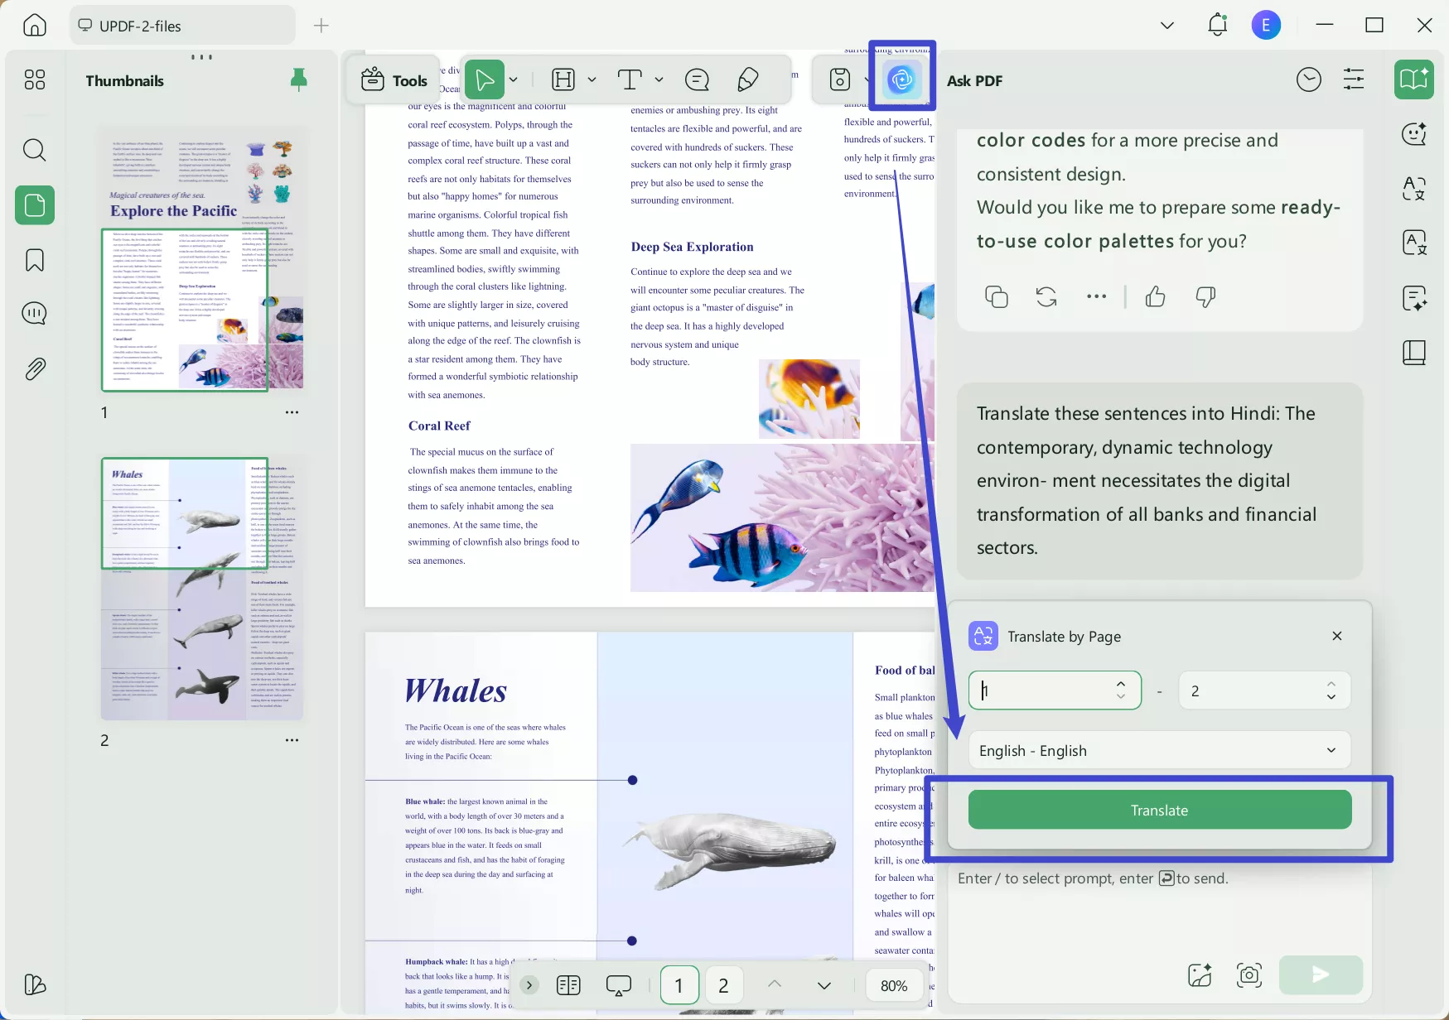Select the Whales page 2 thumbnail

[x=202, y=588]
